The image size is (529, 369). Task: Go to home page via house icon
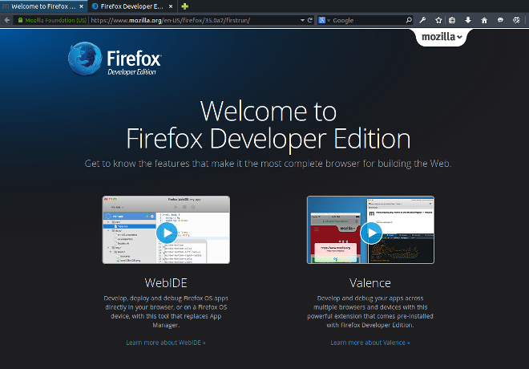[x=484, y=20]
